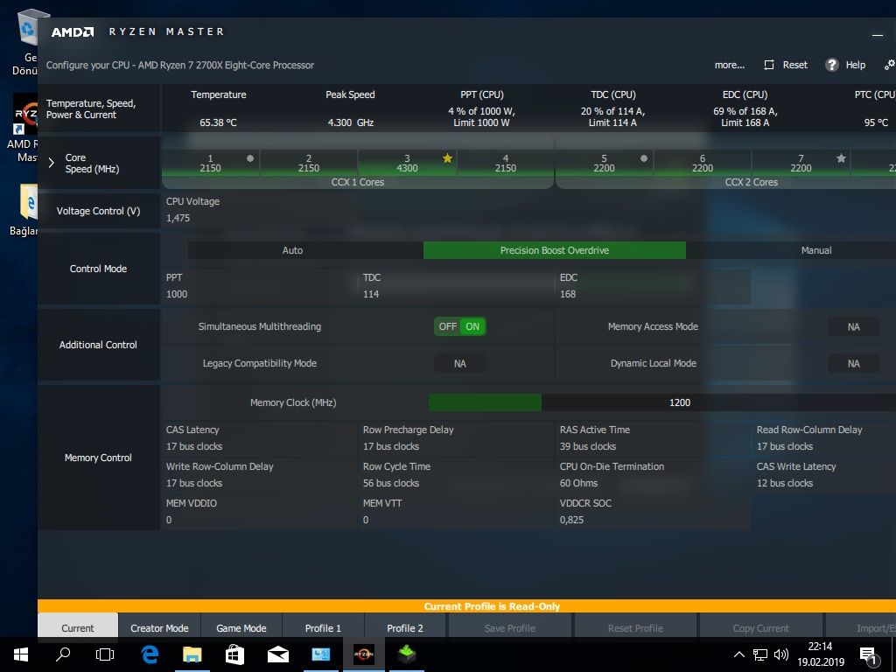Click CPU Voltage value 1,475
This screenshot has width=896, height=672.
tap(178, 218)
